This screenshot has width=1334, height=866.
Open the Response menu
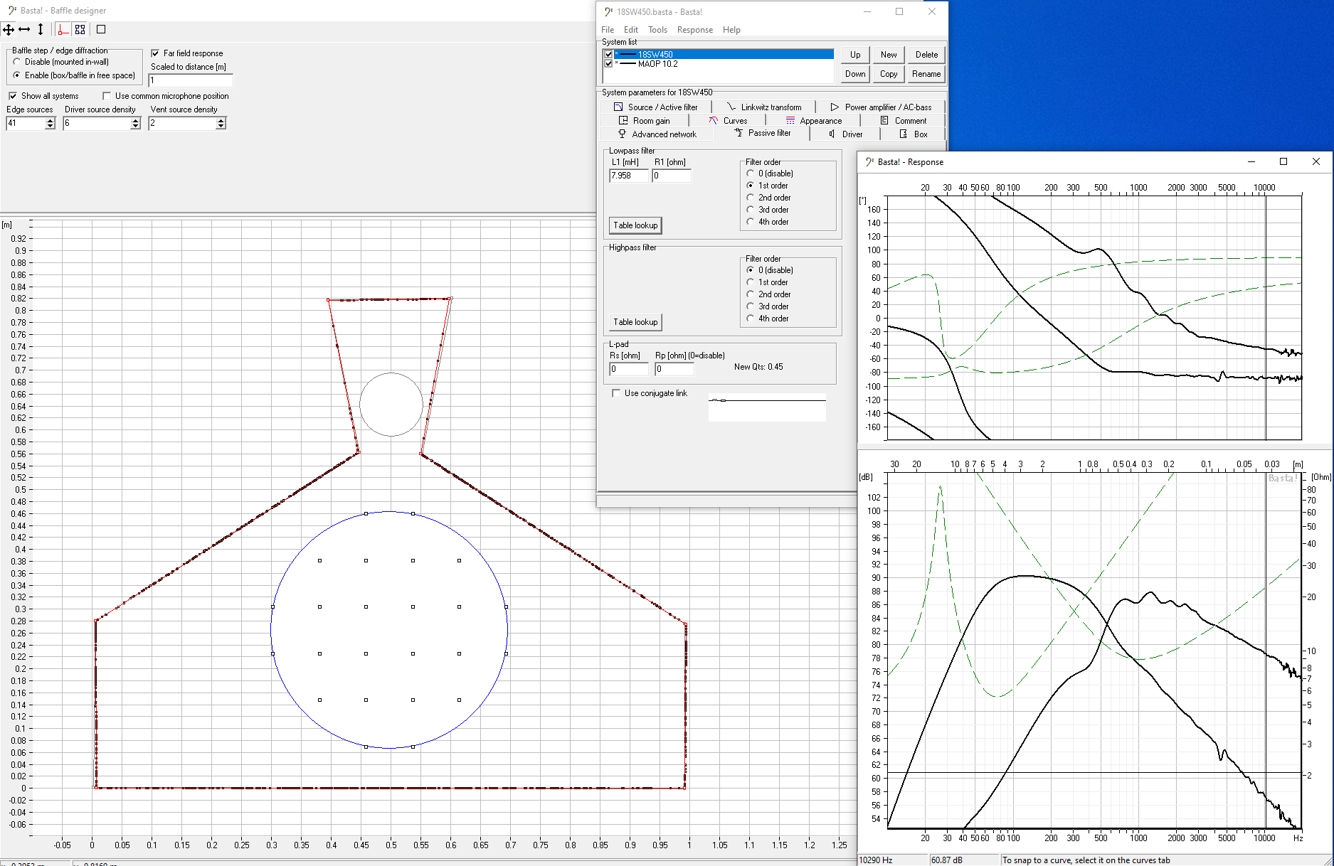(695, 30)
